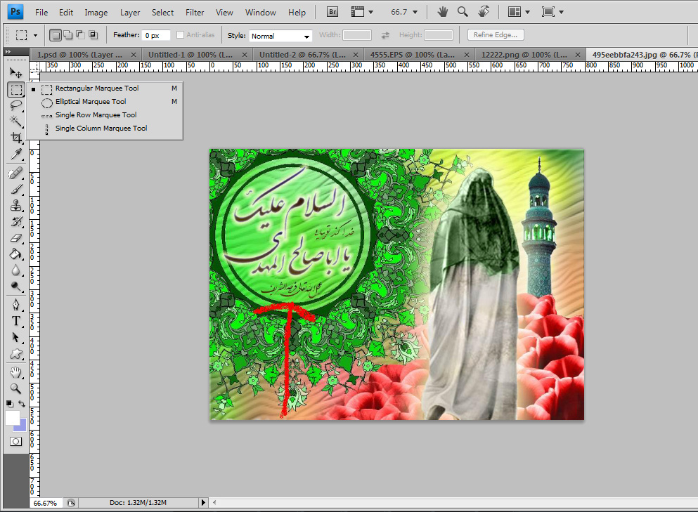698x512 pixels.
Task: Click the Rectangular Marquee tool in the toolbox
Action: click(x=16, y=89)
